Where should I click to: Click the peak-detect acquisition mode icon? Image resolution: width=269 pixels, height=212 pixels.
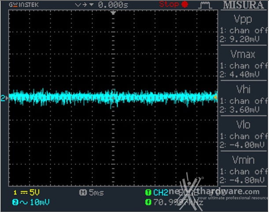click(x=205, y=5)
